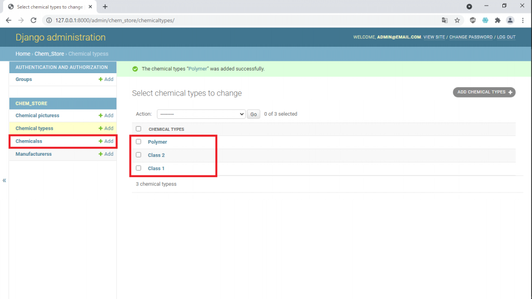The image size is (532, 299).
Task: Click the Log Out link
Action: click(506, 37)
